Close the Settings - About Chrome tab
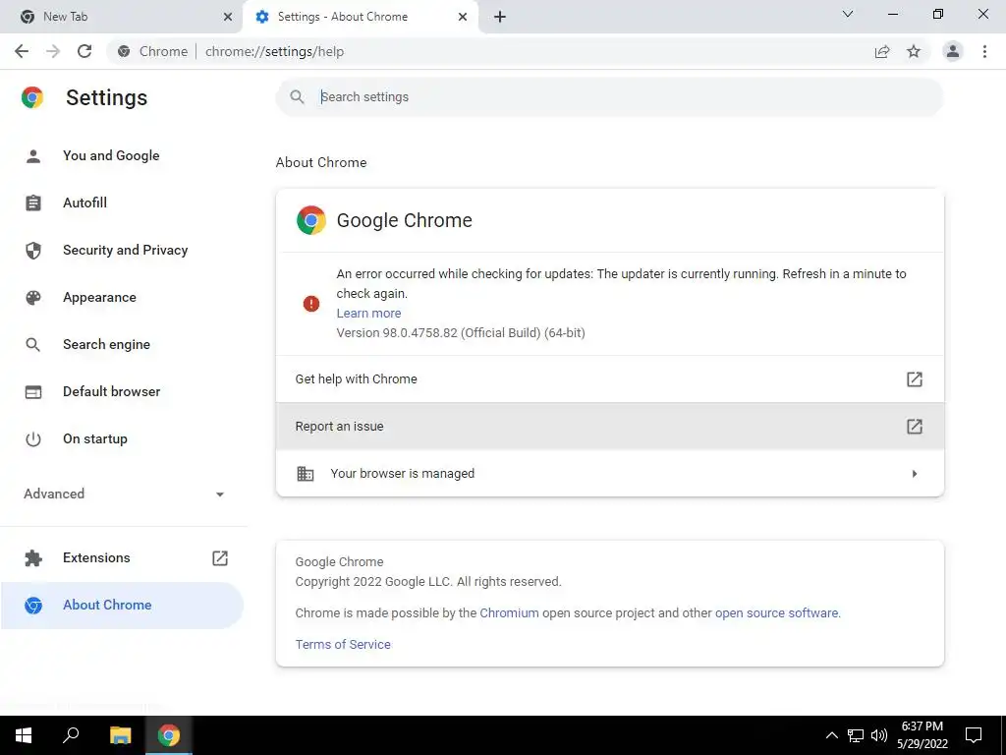Screen dimensions: 1006x755 coord(463,17)
